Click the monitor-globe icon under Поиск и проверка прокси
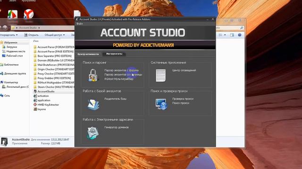Image resolution: width=302 pixels, height=169 pixels. click(x=161, y=104)
